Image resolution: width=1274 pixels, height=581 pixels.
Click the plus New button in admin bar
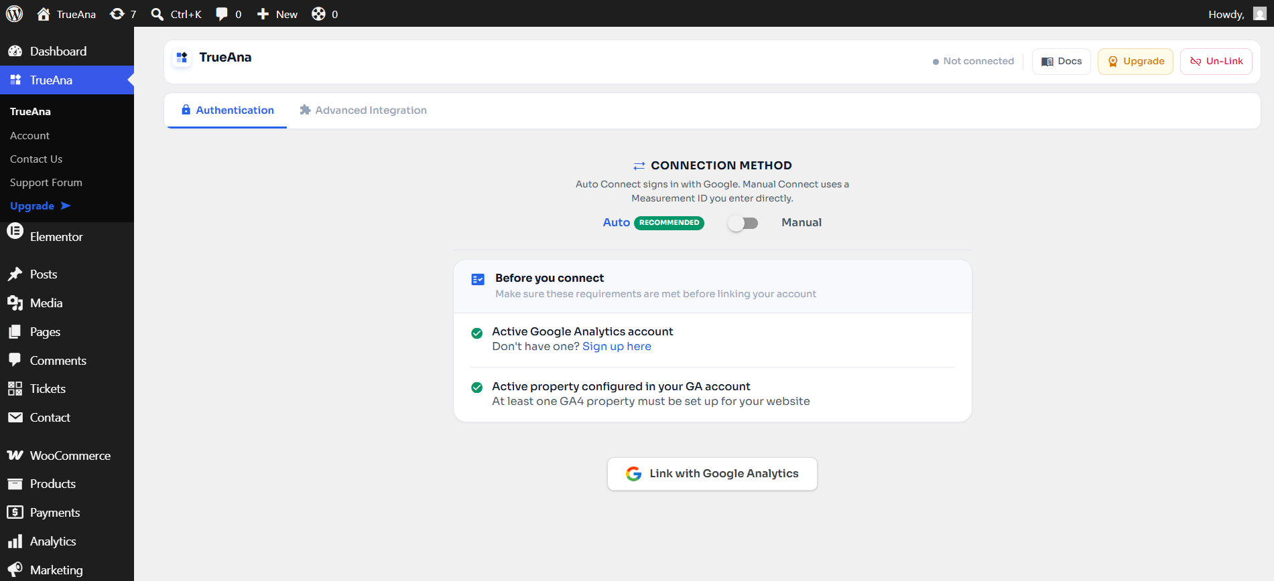click(x=277, y=14)
